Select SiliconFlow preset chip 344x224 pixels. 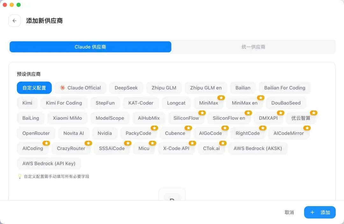click(x=186, y=118)
